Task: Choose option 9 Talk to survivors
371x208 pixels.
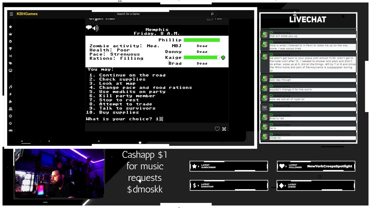Action: point(122,108)
